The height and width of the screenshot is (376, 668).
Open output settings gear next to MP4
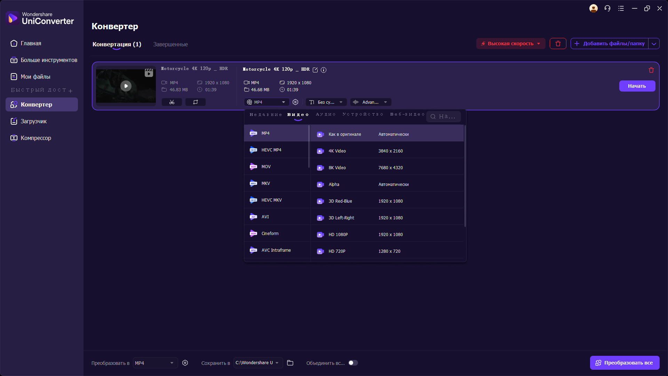point(295,102)
